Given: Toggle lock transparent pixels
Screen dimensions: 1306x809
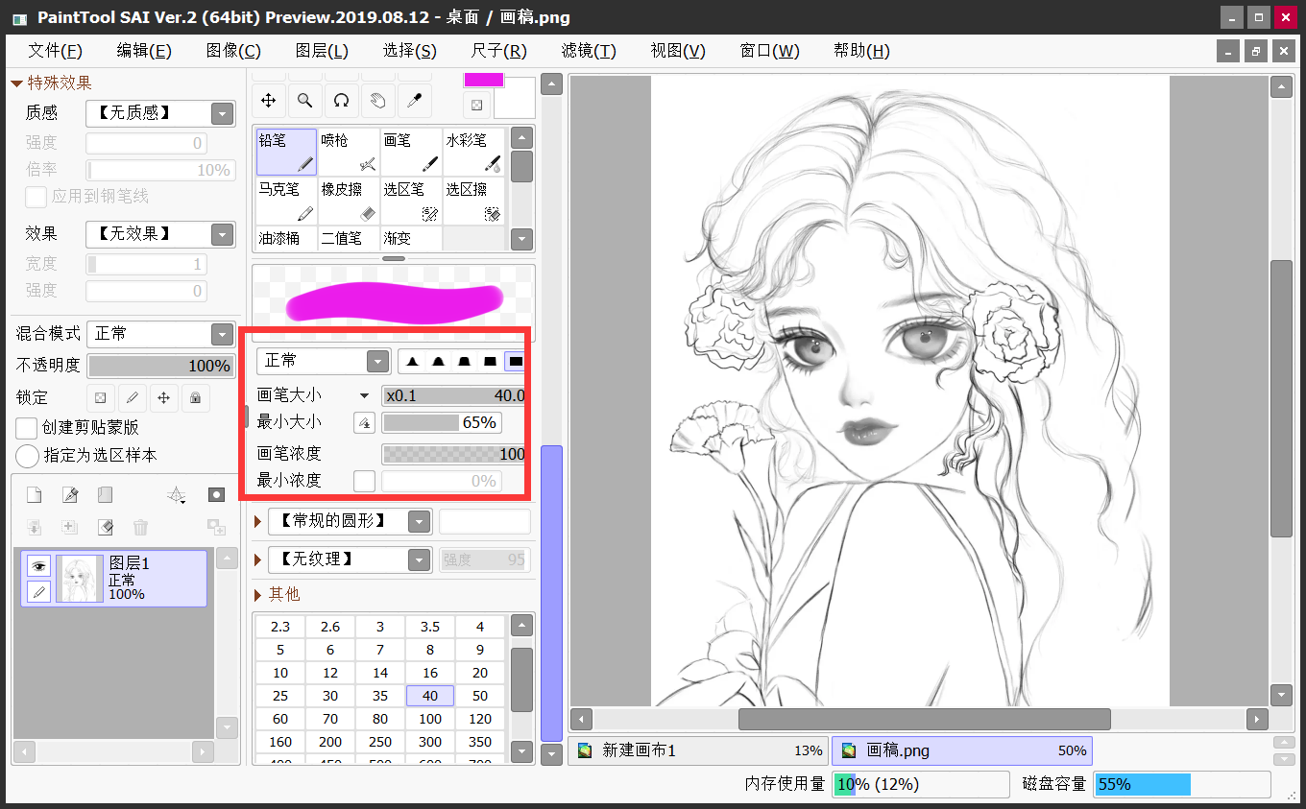Looking at the screenshot, I should click(x=100, y=397).
